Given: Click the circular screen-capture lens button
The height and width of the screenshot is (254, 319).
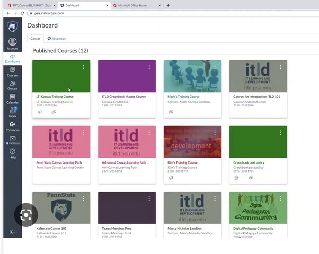Looking at the screenshot, I should pyautogui.click(x=26, y=215).
